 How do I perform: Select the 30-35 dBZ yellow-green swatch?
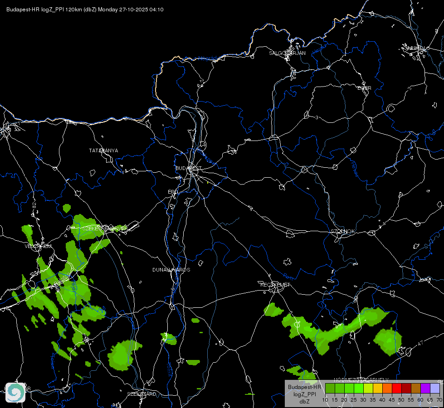tap(368, 388)
